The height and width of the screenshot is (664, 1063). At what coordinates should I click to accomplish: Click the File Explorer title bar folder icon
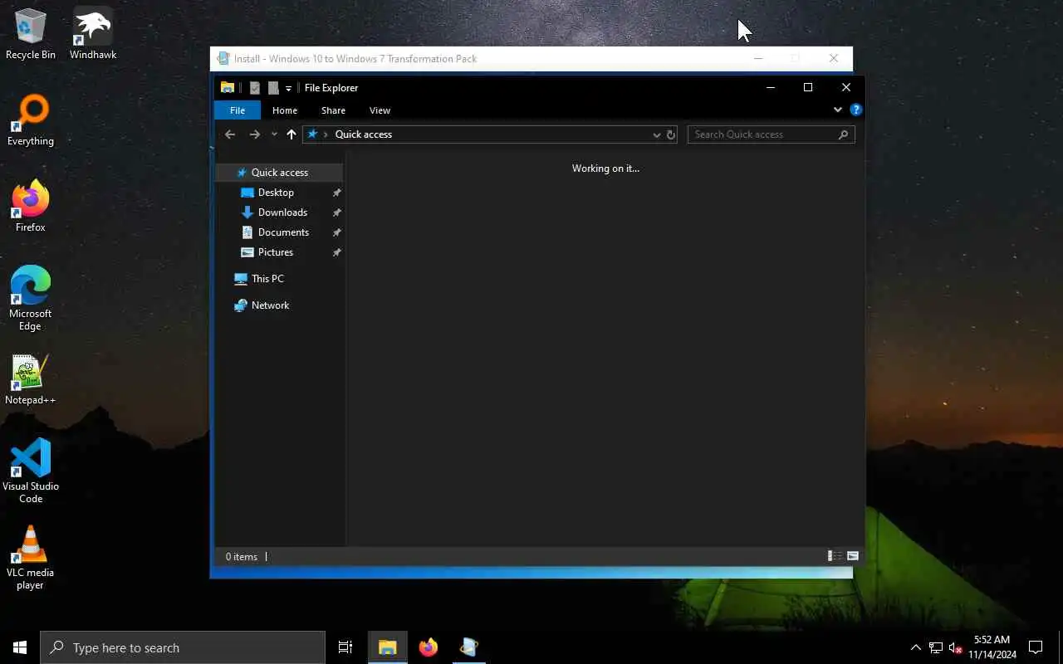click(227, 88)
